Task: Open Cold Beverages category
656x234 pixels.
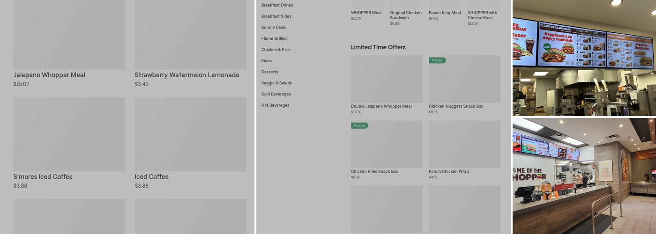Action: 276,95
